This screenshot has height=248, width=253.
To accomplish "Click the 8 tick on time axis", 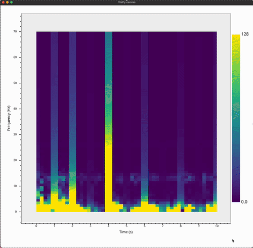I will pyautogui.click(x=181, y=226).
